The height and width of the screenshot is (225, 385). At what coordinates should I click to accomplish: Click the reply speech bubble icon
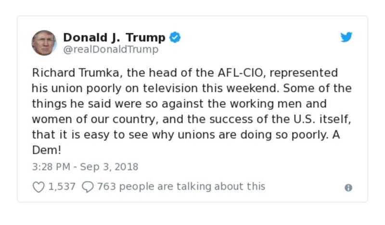(x=88, y=186)
